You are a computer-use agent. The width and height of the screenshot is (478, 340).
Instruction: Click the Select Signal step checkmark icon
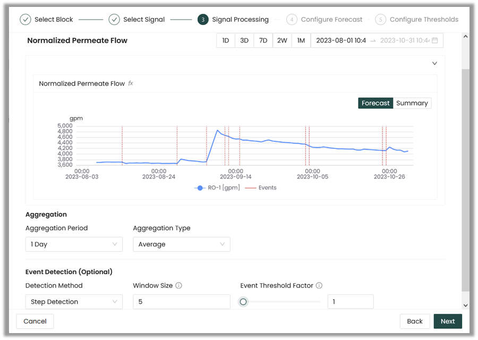click(114, 20)
